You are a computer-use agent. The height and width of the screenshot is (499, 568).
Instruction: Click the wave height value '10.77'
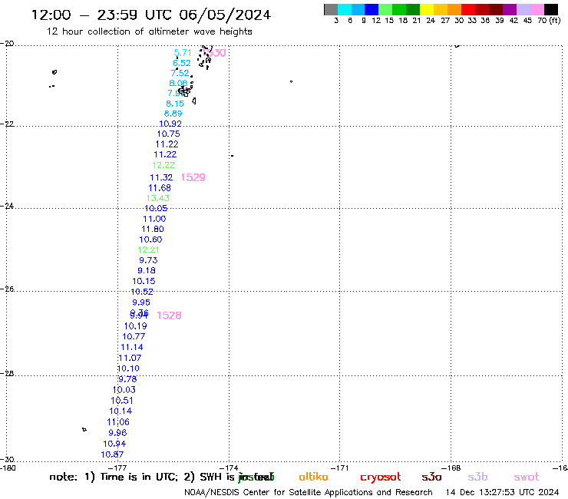(x=134, y=336)
